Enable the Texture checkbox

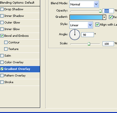coord(6,49)
